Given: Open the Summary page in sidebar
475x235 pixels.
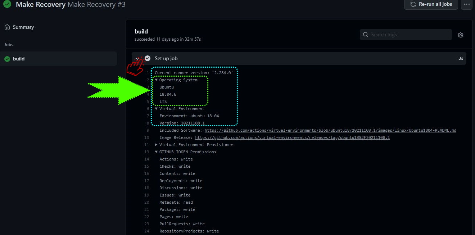Looking at the screenshot, I should (x=23, y=27).
